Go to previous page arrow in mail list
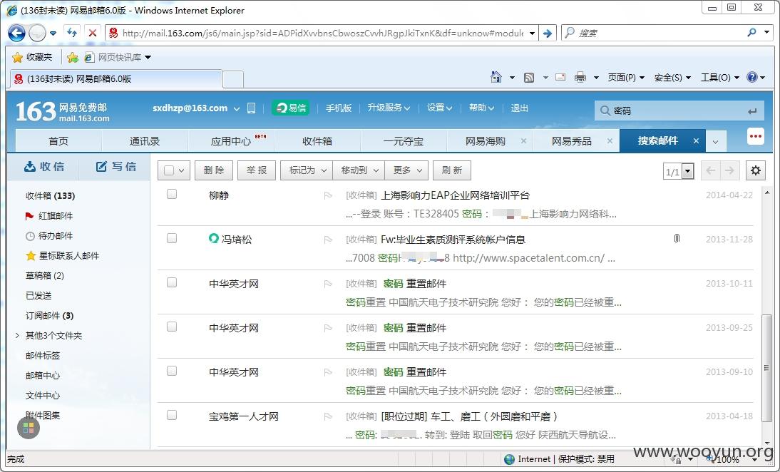 tap(710, 170)
